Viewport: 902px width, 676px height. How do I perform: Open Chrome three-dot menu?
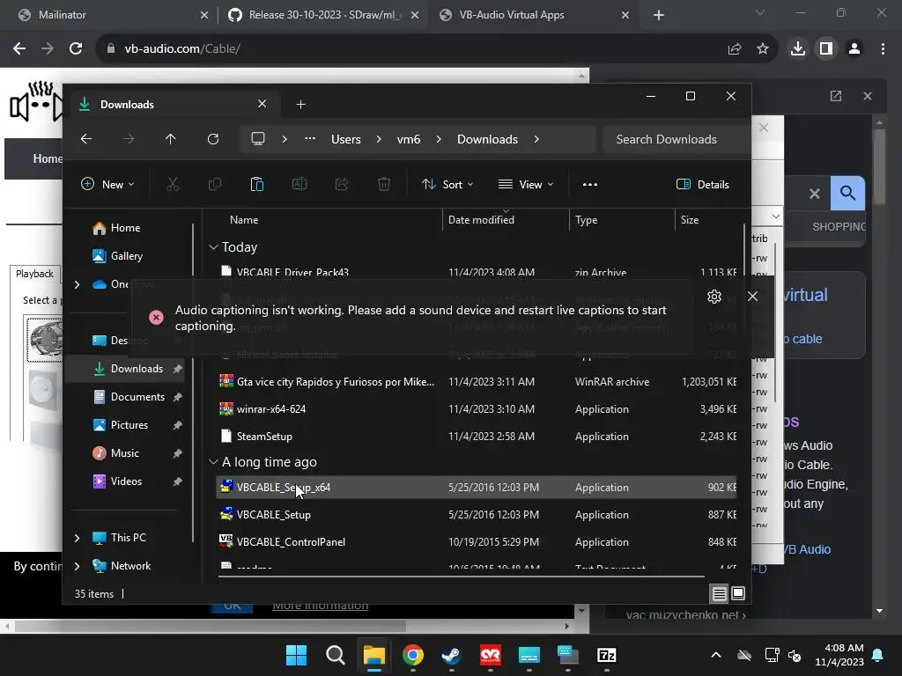click(x=883, y=49)
